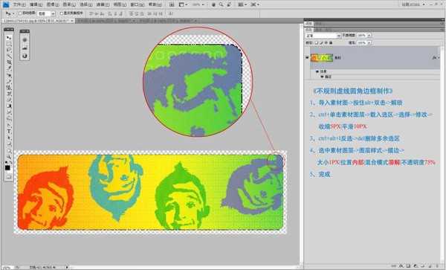446x270 pixels.
Task: Select the Rectangular Marquee tool
Action: 9,44
